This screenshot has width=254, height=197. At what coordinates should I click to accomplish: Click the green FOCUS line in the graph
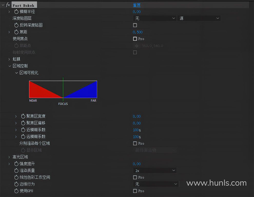tap(63, 89)
